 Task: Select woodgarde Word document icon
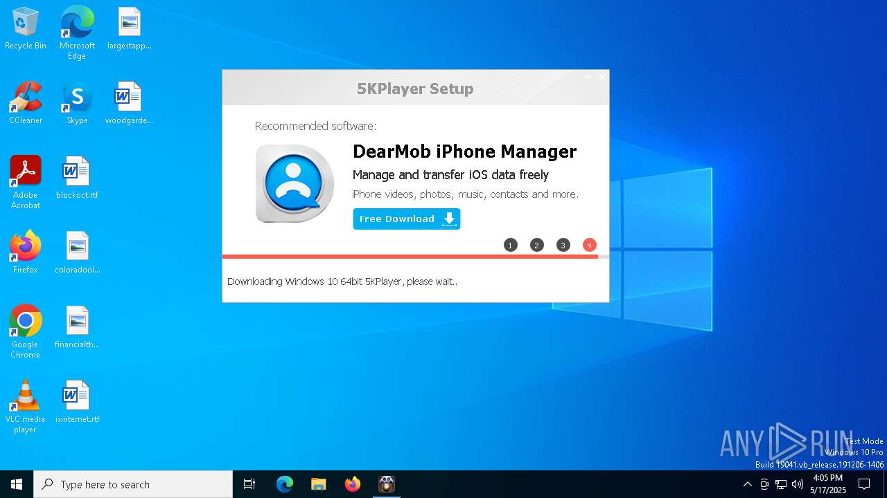coord(129,104)
